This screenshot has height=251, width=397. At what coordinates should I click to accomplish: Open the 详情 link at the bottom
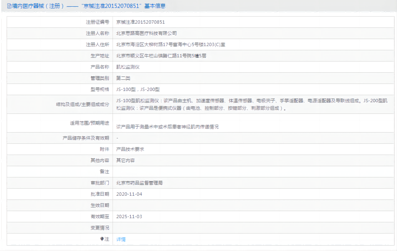pyautogui.click(x=121, y=239)
